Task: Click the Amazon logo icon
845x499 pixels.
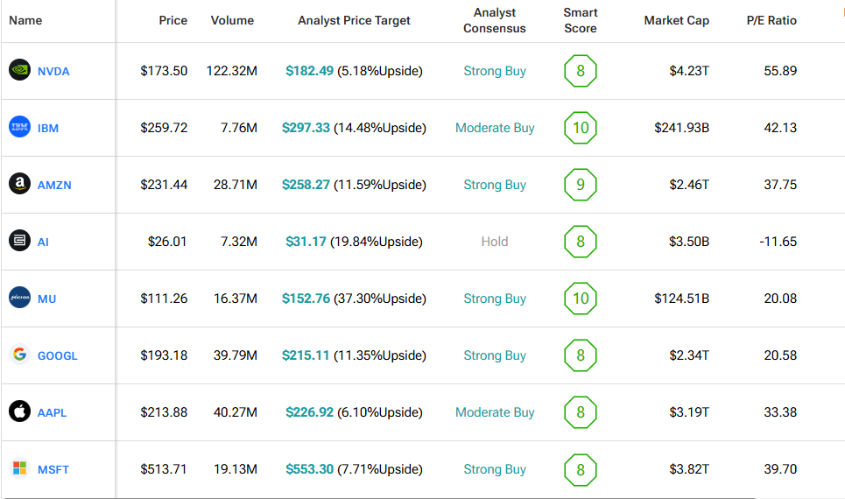Action: [19, 184]
